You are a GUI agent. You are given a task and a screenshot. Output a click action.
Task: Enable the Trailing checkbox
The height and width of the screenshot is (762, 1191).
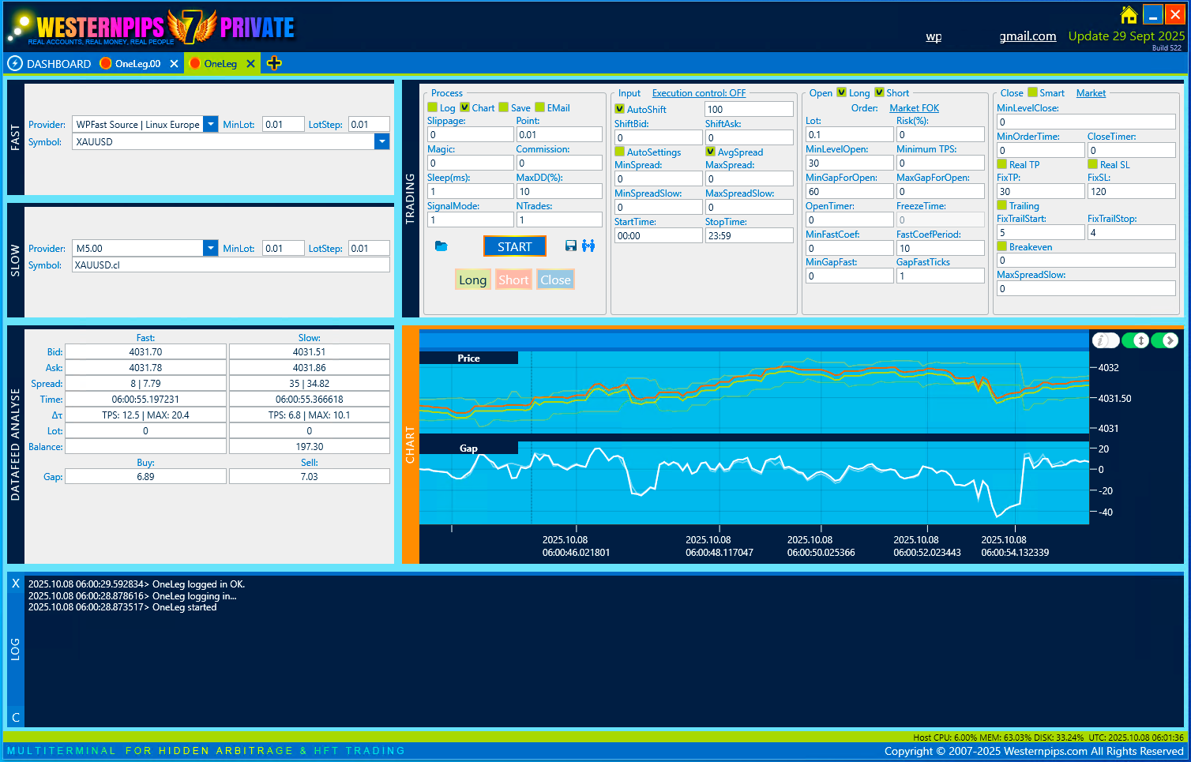[1002, 205]
